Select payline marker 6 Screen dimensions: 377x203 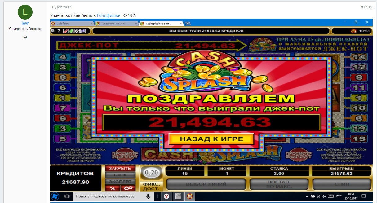[63, 88]
